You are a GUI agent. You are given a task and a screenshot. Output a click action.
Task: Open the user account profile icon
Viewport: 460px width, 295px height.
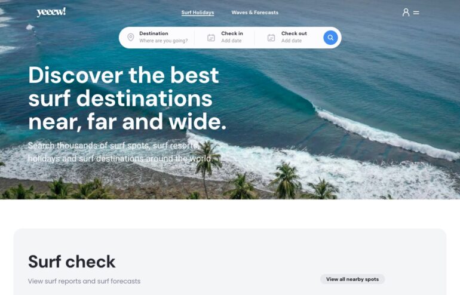(x=406, y=13)
